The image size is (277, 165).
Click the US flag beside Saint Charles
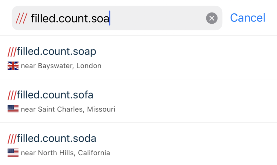13,109
